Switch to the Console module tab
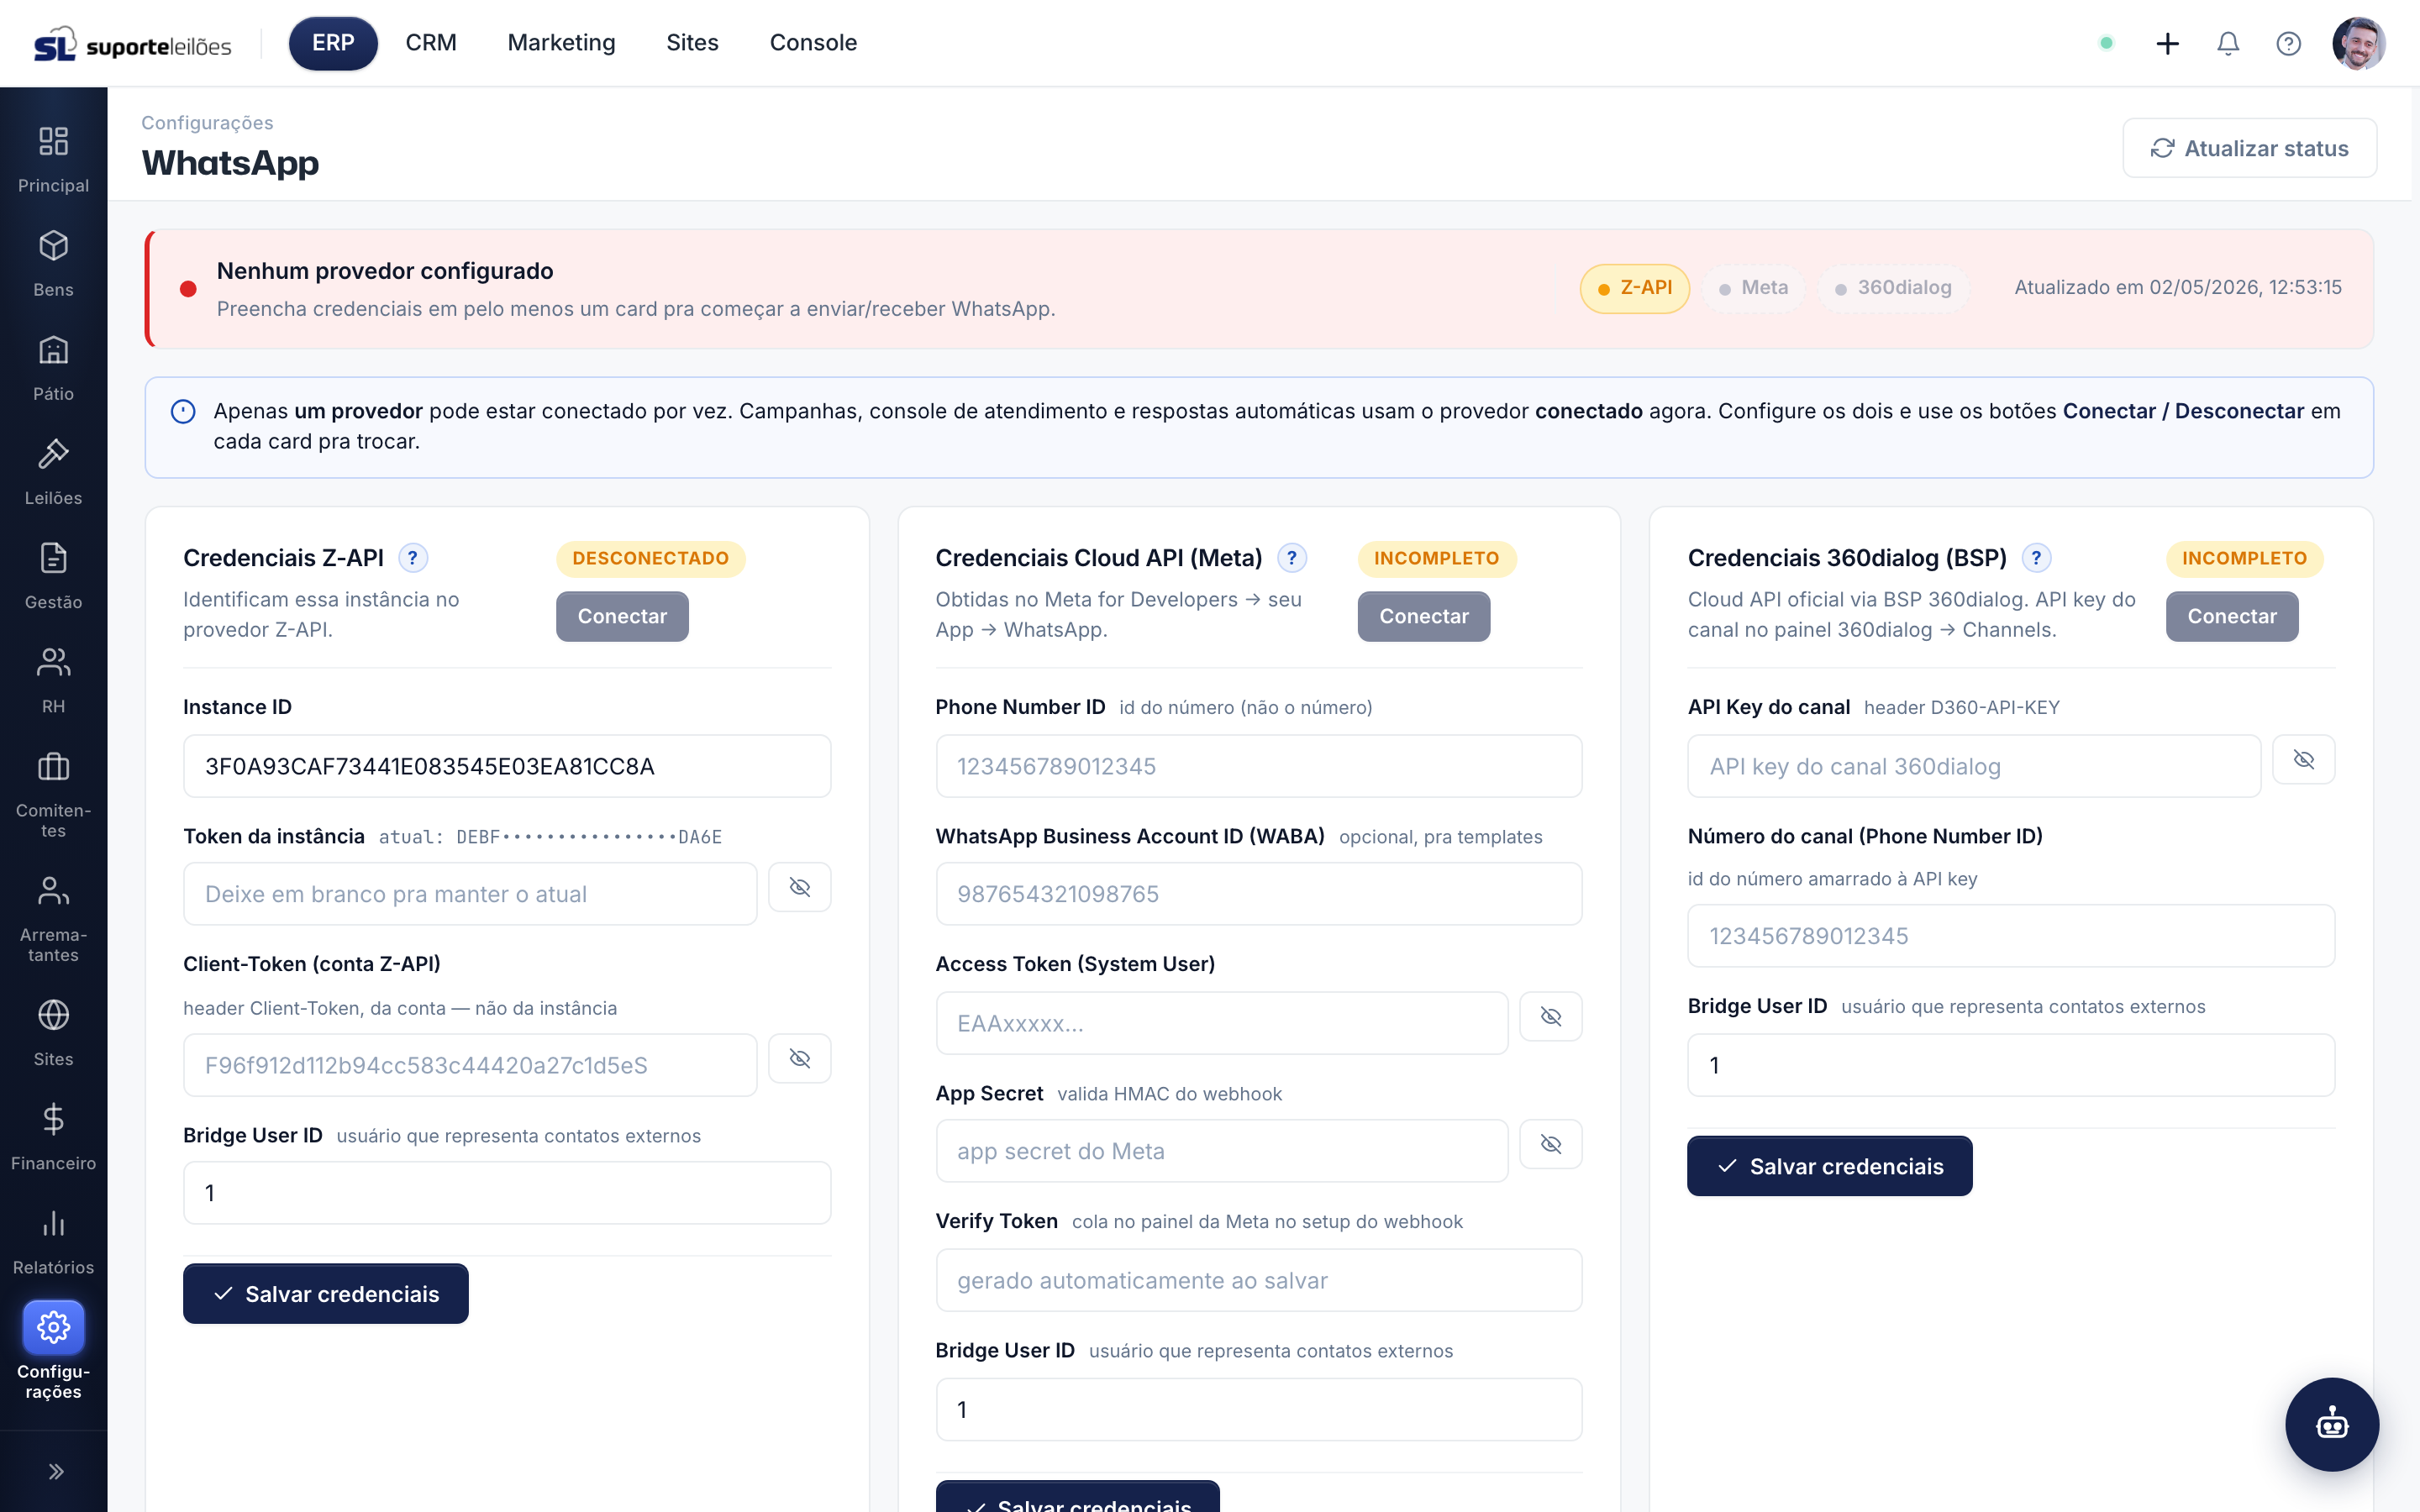The width and height of the screenshot is (2420, 1512). 813,43
